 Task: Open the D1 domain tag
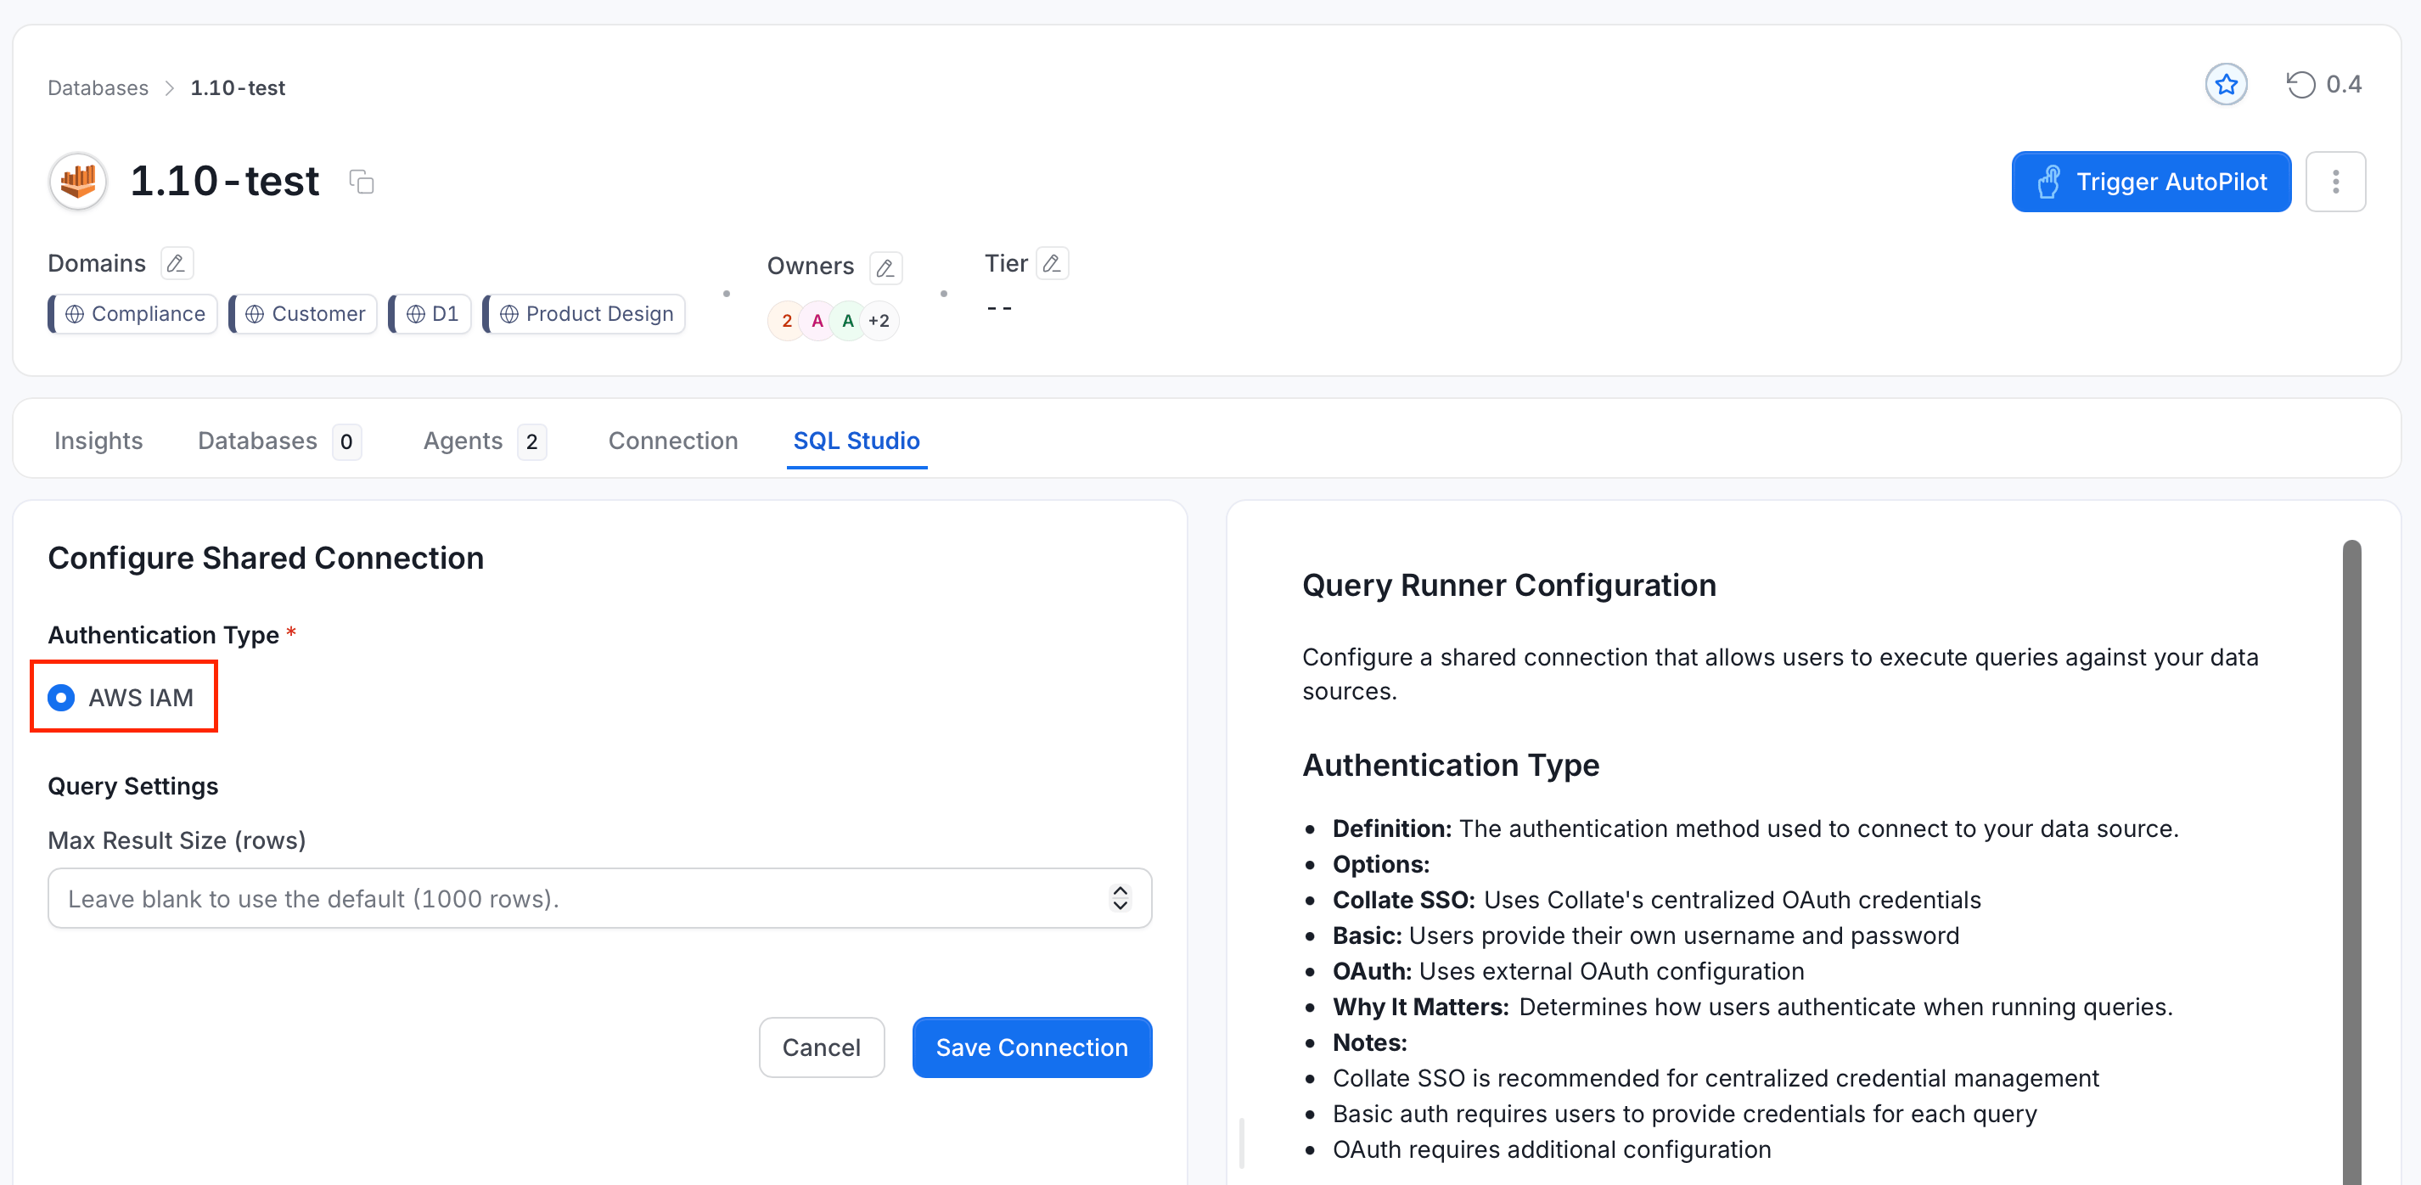430,314
